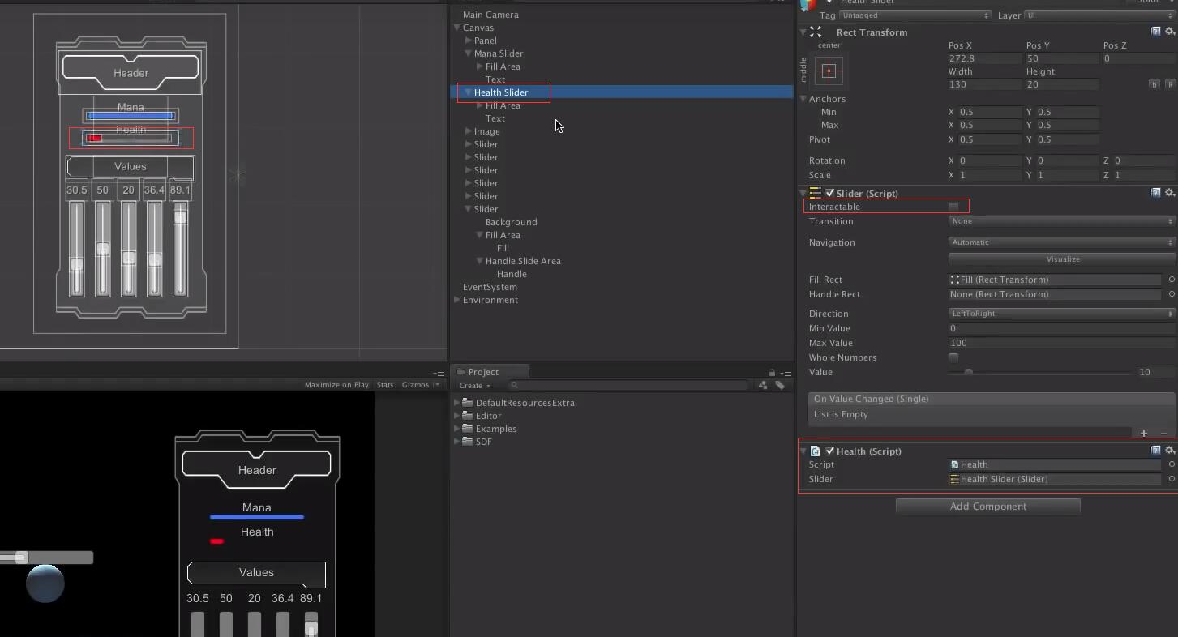
Task: Select the DefaultResourcesExtra folder icon
Action: click(x=467, y=403)
